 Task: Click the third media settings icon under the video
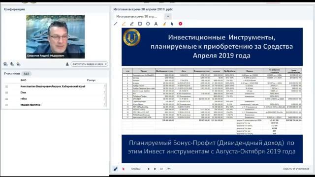[18, 64]
